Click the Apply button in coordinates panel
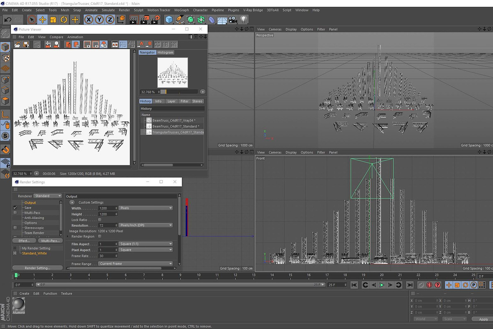This screenshot has width=493, height=329. point(483,319)
